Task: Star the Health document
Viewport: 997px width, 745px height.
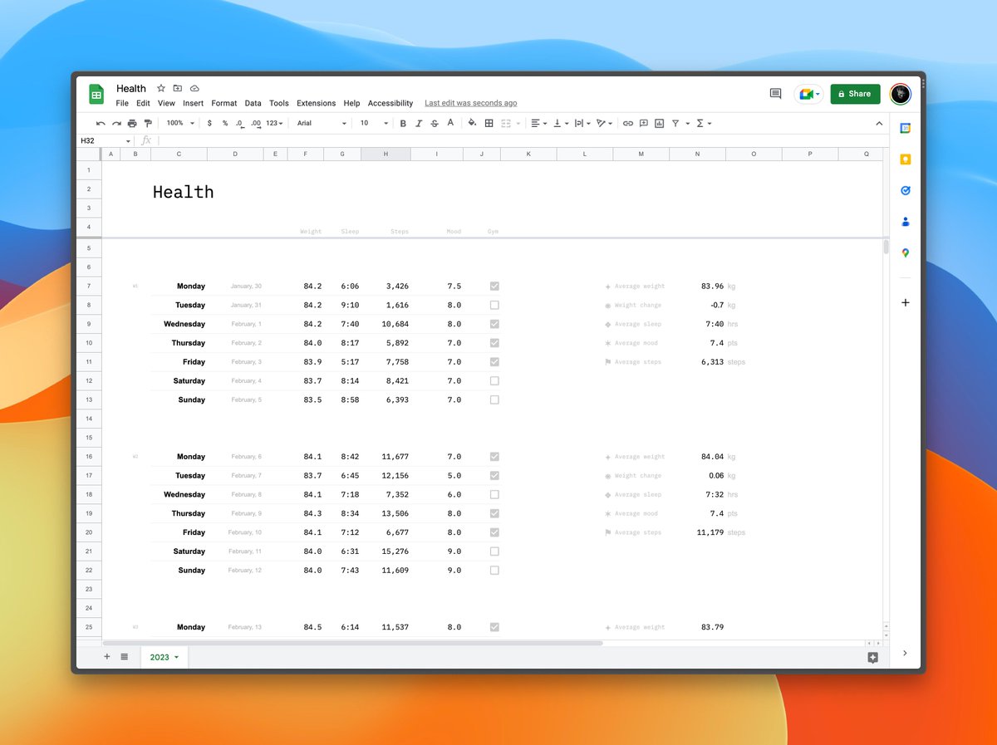Action: 161,88
